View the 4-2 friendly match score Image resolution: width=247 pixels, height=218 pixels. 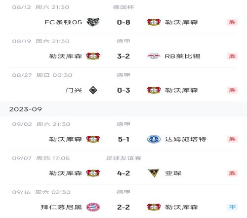(x=123, y=173)
